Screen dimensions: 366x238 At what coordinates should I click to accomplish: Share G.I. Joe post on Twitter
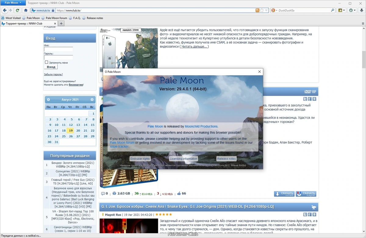(305, 215)
